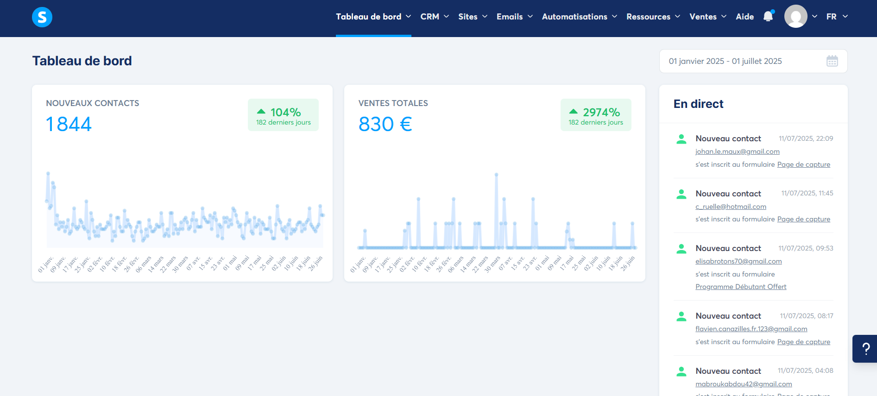Open the CRM menu
Screen dimensions: 877x396
coord(435,17)
